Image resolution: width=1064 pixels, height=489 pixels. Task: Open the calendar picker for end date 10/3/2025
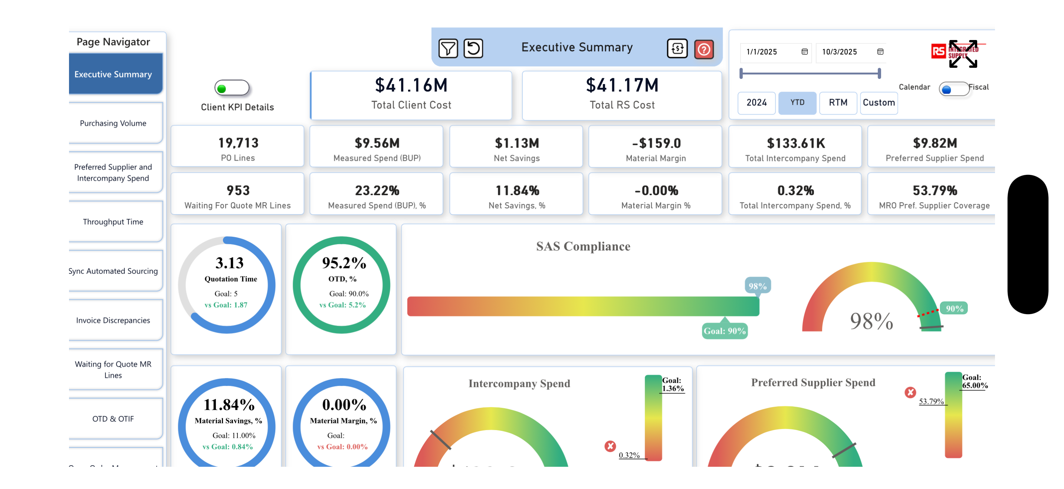(x=880, y=52)
